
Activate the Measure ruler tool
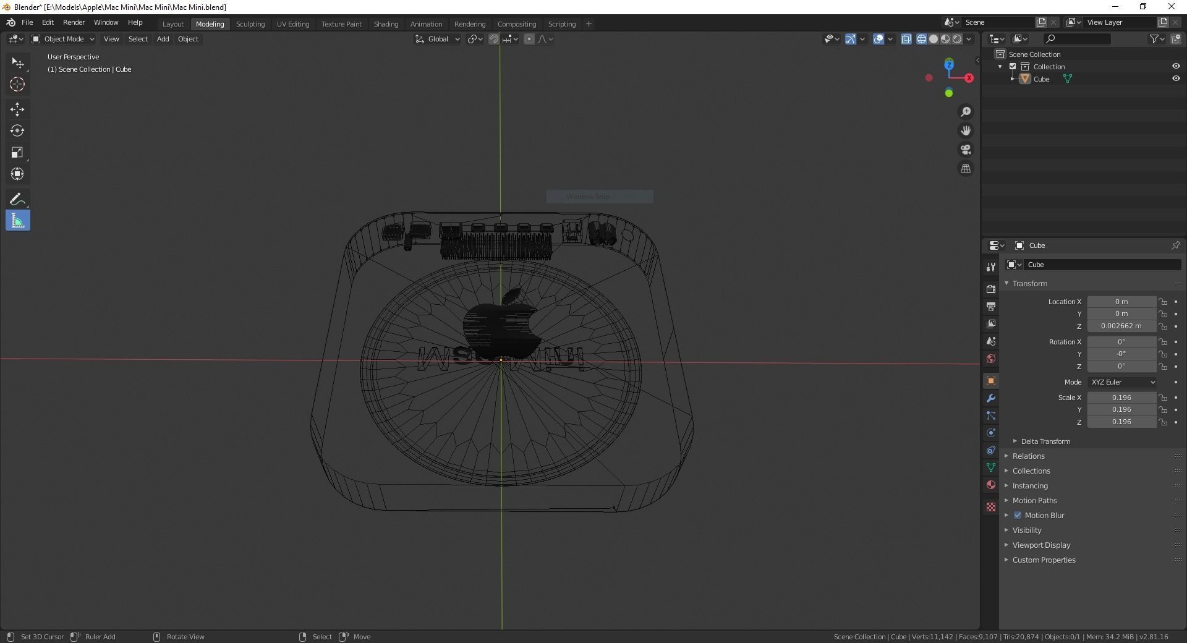[17, 221]
